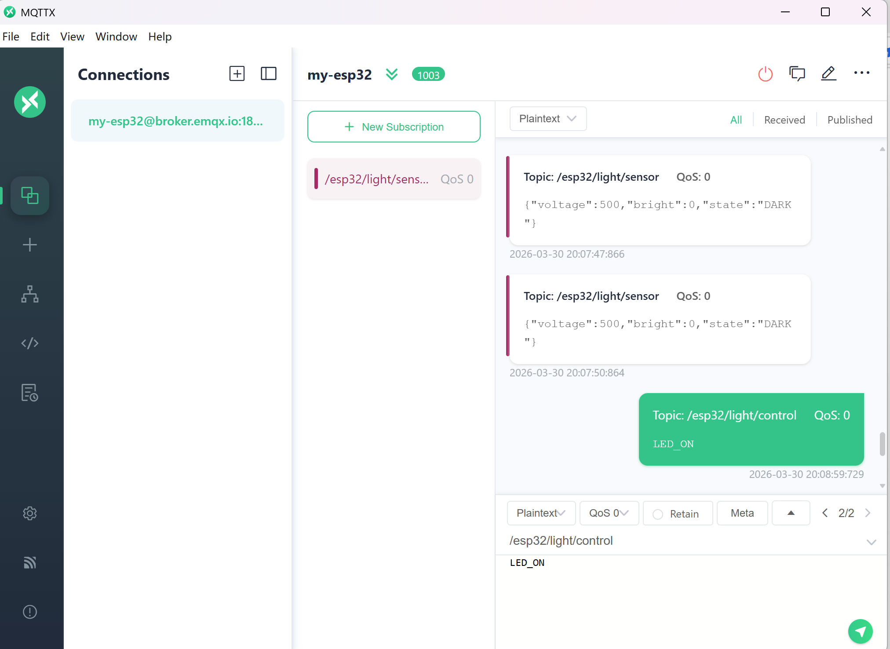Click the MQTTX title bar app icon
The height and width of the screenshot is (649, 890).
click(10, 12)
